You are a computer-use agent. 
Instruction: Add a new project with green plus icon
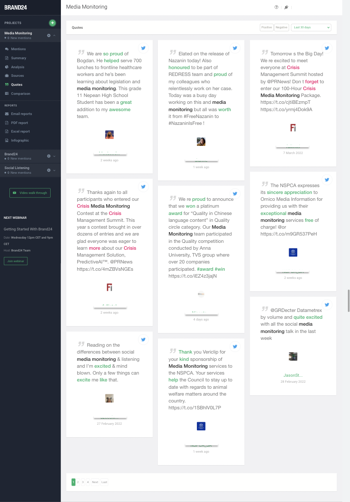coord(52,23)
